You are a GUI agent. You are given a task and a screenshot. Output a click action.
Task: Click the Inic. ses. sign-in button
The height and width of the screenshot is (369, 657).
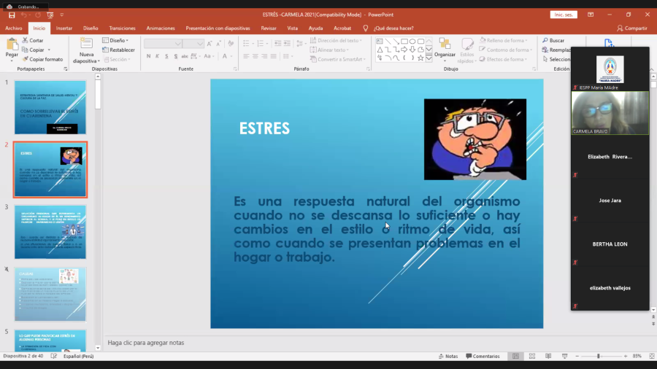click(564, 15)
